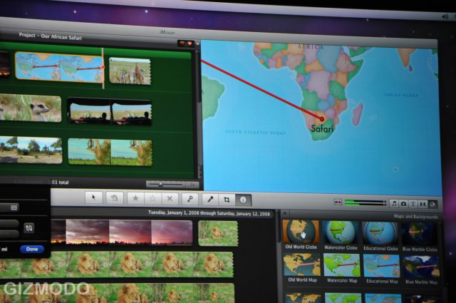Toggle audio skimming button beside level meter

tap(338, 202)
